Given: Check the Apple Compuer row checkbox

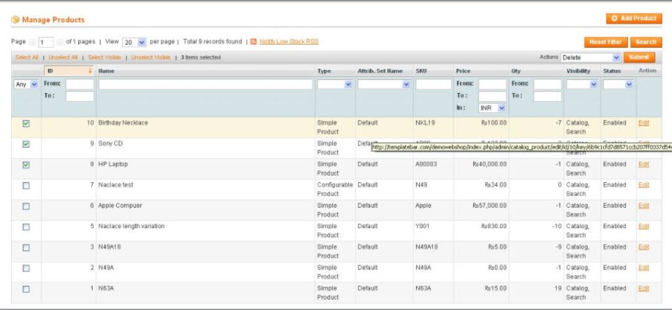Looking at the screenshot, I should [26, 206].
